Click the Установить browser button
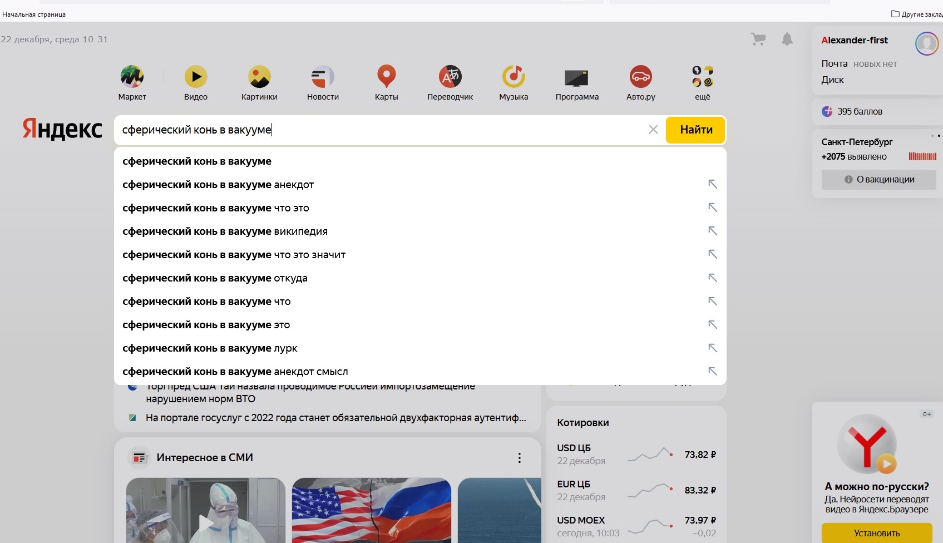The image size is (943, 543). point(877,533)
